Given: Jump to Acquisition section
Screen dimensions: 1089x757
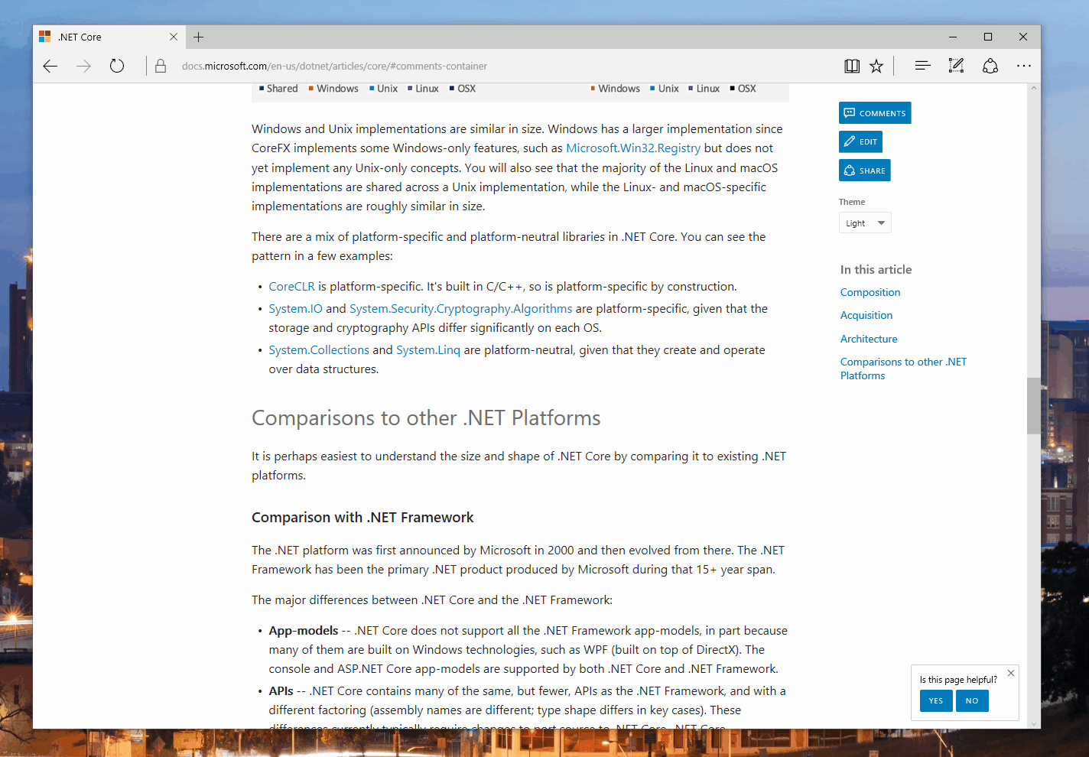Looking at the screenshot, I should (x=866, y=315).
